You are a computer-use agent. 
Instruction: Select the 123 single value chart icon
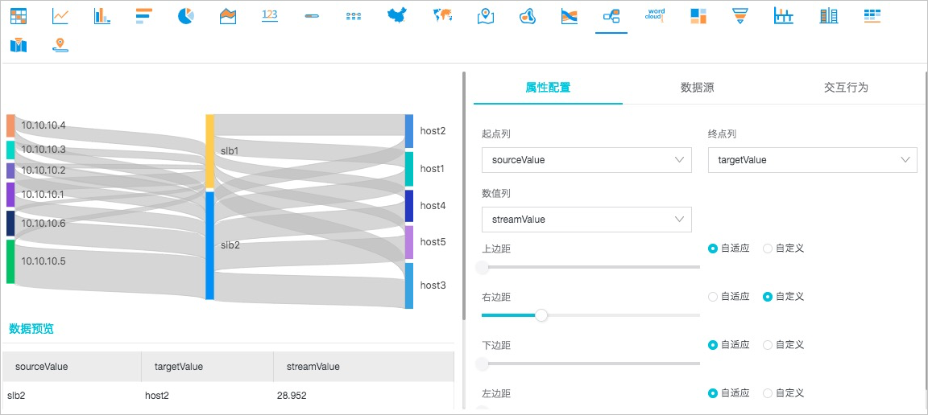click(270, 15)
